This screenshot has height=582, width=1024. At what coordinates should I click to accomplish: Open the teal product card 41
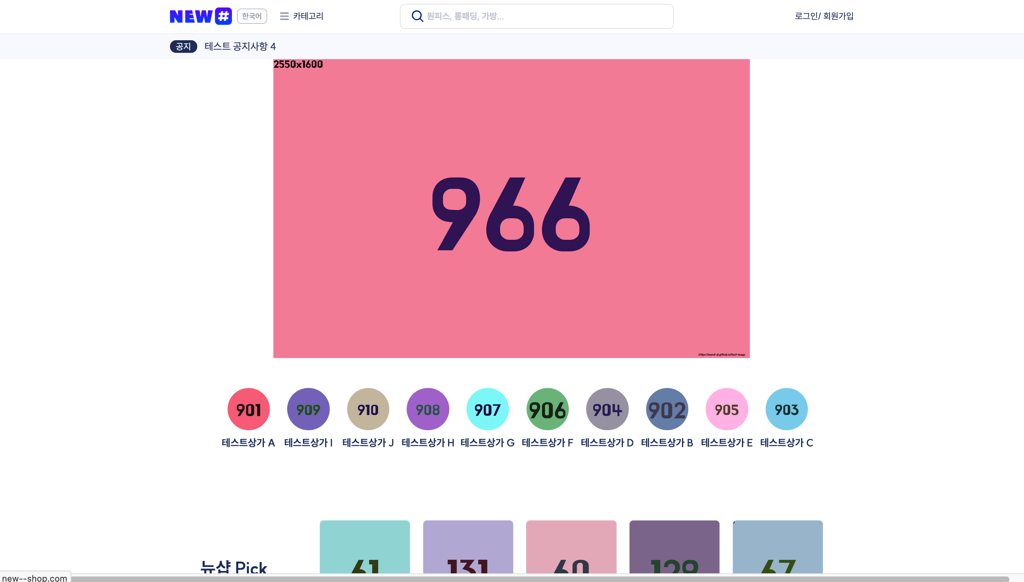point(364,547)
